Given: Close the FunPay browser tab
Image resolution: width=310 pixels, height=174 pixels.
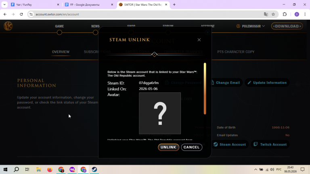Looking at the screenshot, I should coord(58,4).
